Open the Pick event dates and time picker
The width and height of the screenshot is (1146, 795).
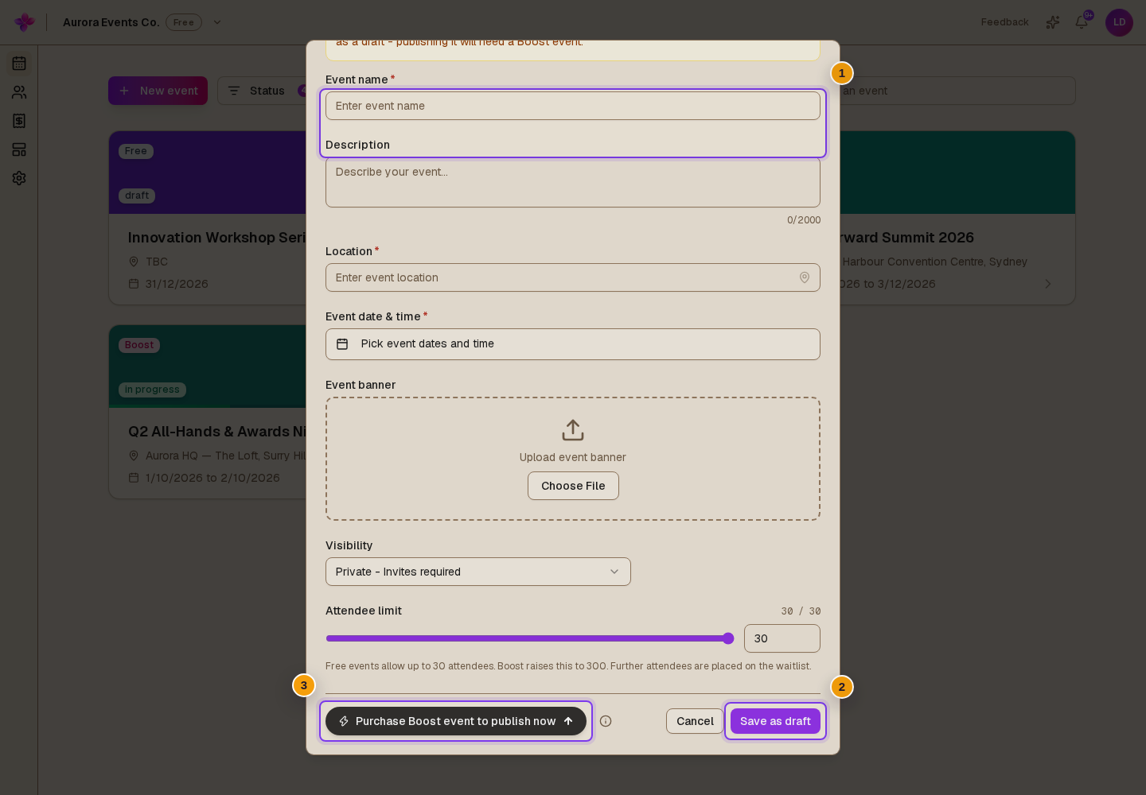coord(573,344)
